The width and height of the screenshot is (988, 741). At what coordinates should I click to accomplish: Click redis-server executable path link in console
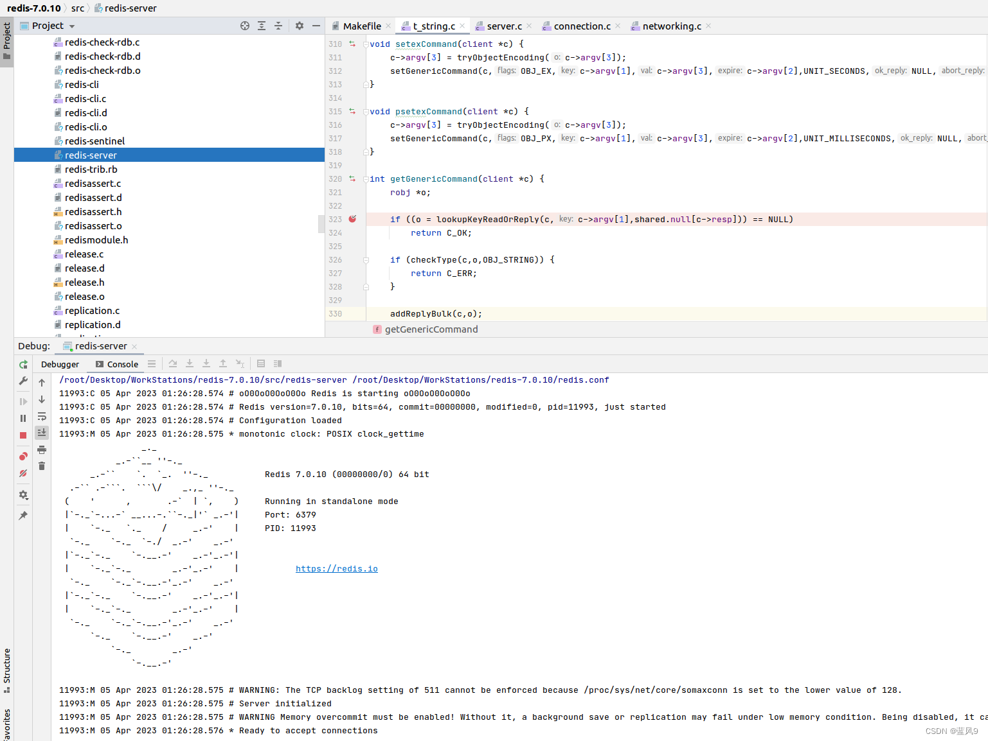(x=203, y=380)
